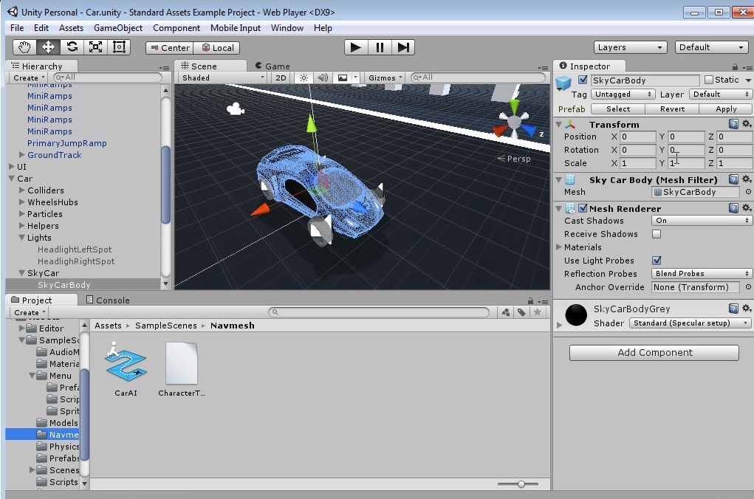Image resolution: width=754 pixels, height=499 pixels.
Task: Select the CharacterT... asset file
Action: [x=181, y=369]
